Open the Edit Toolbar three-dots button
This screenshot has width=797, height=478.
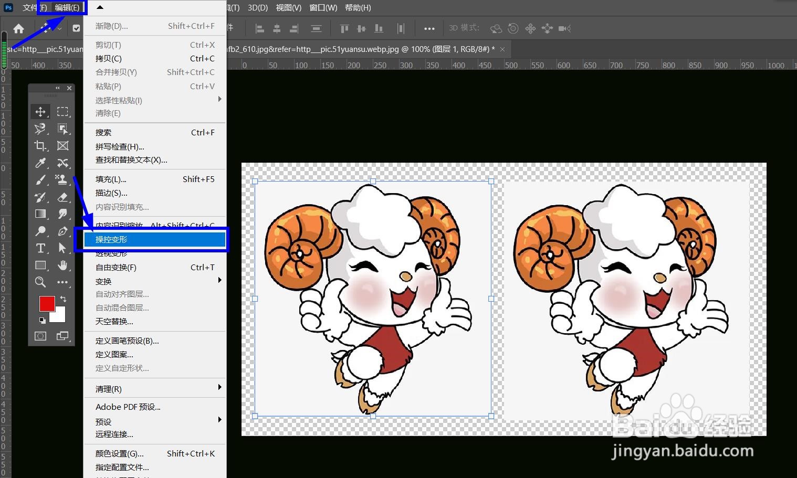(63, 282)
